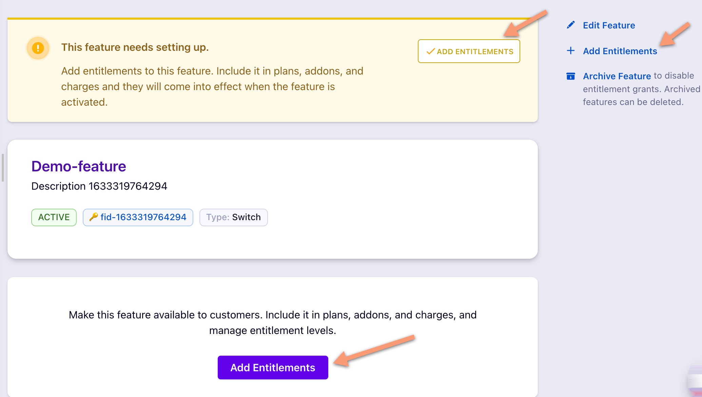Click the Type: Switch badge
Image resolution: width=702 pixels, height=397 pixels.
tap(233, 217)
